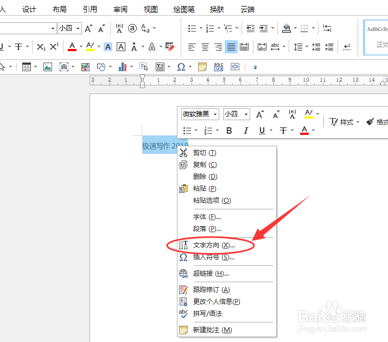The height and width of the screenshot is (342, 388).
Task: Insert a picture from the toolbar
Action: tap(48, 67)
